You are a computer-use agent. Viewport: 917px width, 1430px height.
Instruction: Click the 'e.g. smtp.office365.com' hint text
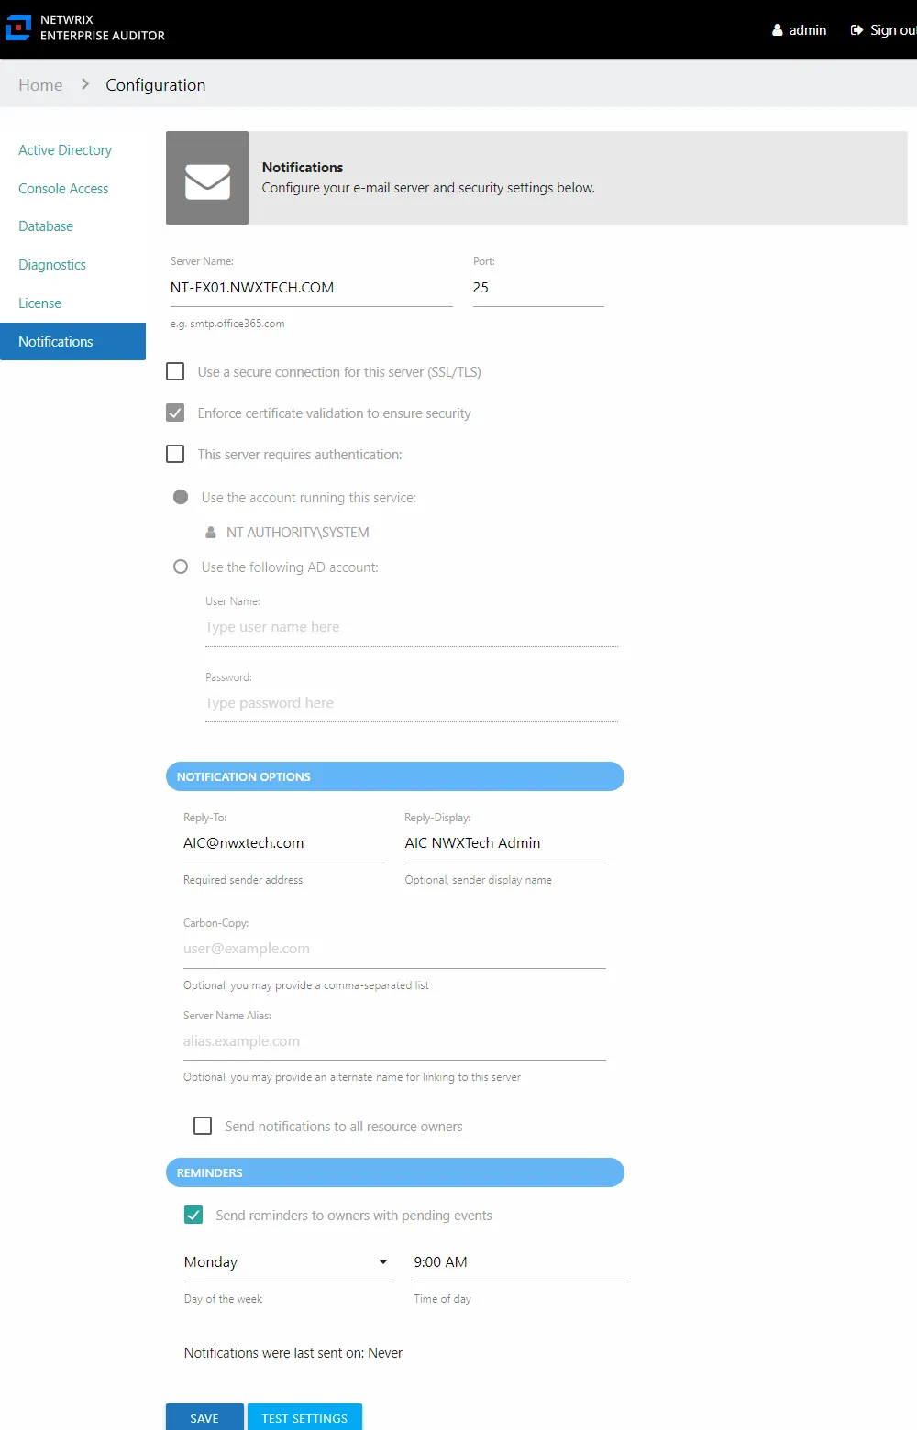pyautogui.click(x=227, y=324)
